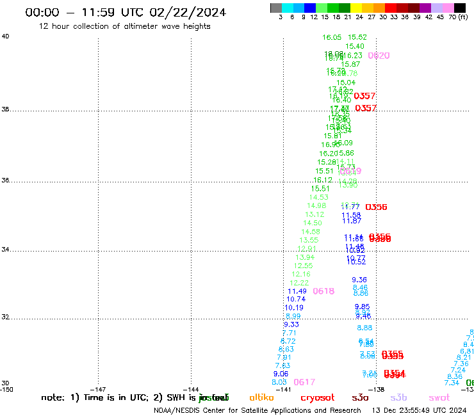Click the pink 'swot' satellite legend label
The image size is (474, 416).
(439, 397)
